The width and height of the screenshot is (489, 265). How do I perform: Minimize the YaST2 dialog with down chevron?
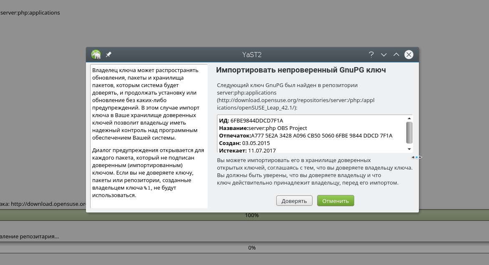point(383,55)
